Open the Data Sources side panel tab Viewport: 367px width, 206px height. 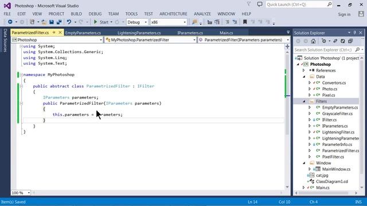click(x=5, y=41)
